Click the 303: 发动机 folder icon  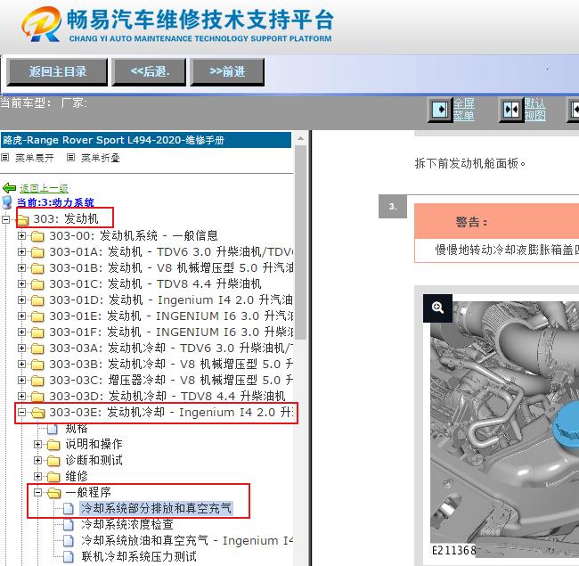tap(23, 220)
